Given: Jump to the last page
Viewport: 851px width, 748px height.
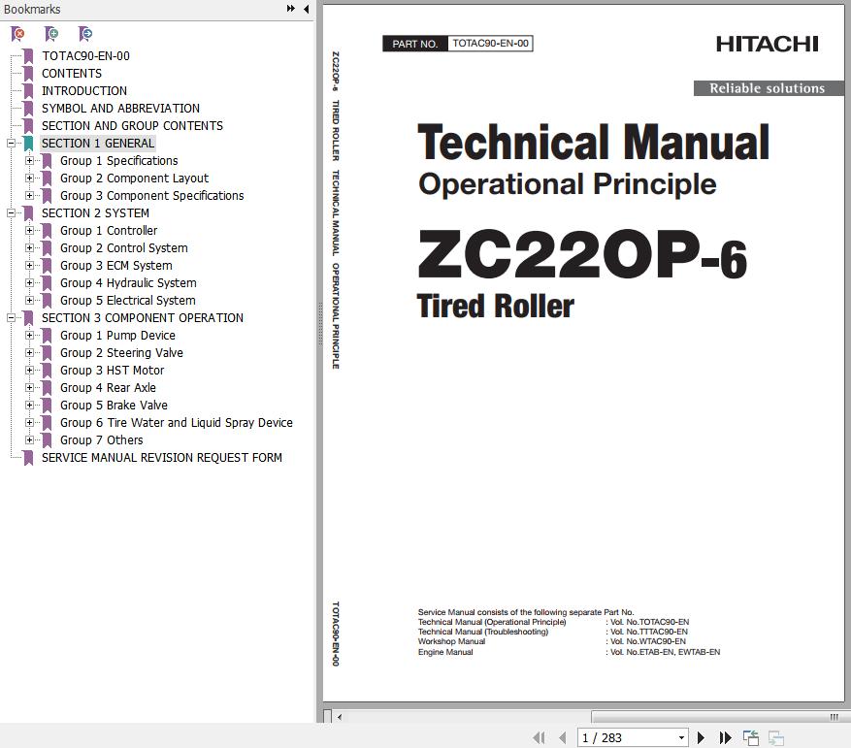Looking at the screenshot, I should click(725, 737).
